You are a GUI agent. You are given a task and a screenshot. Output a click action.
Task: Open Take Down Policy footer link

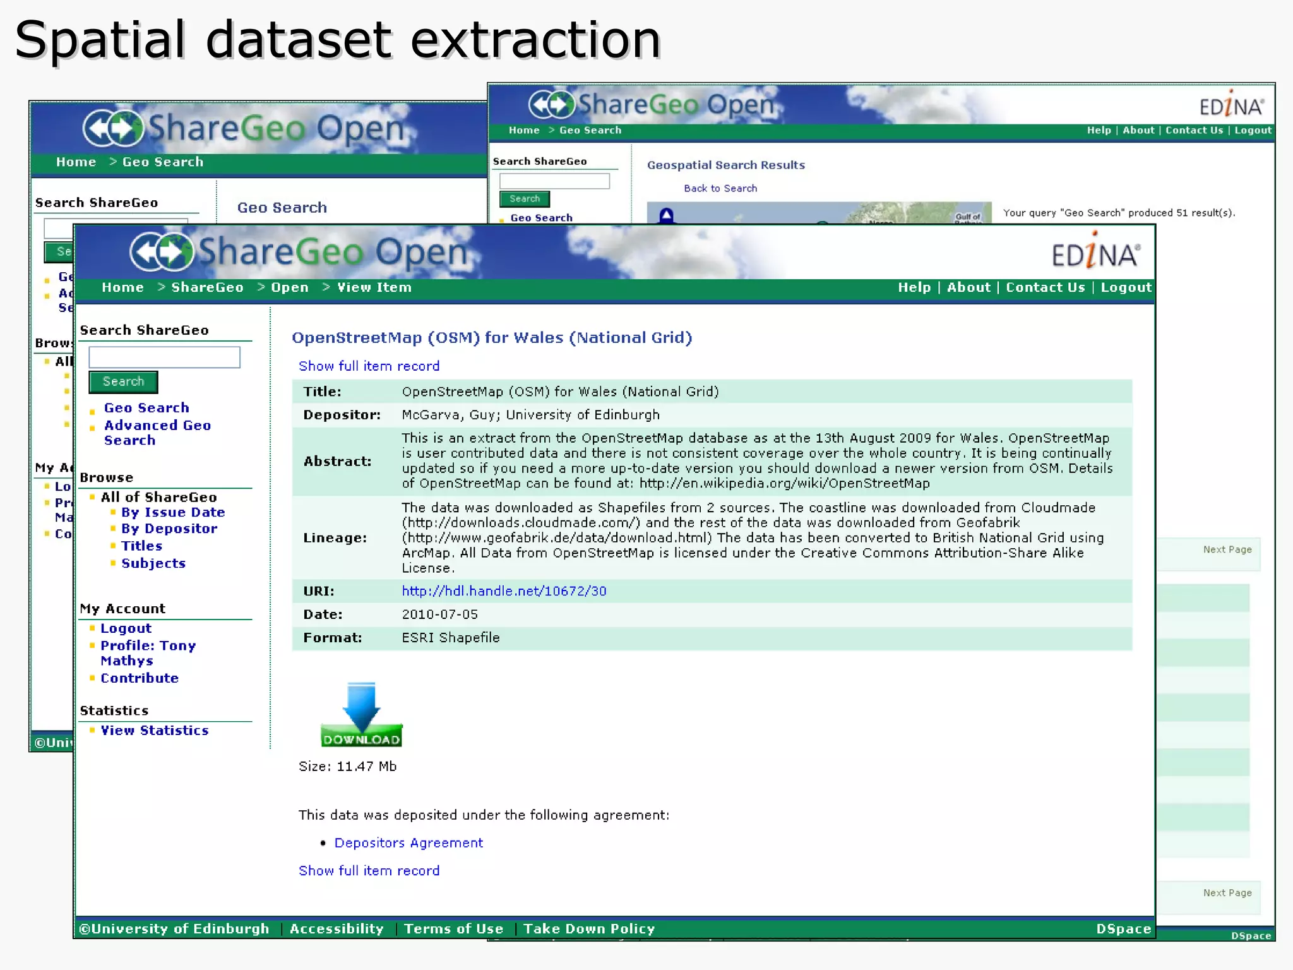(x=589, y=929)
